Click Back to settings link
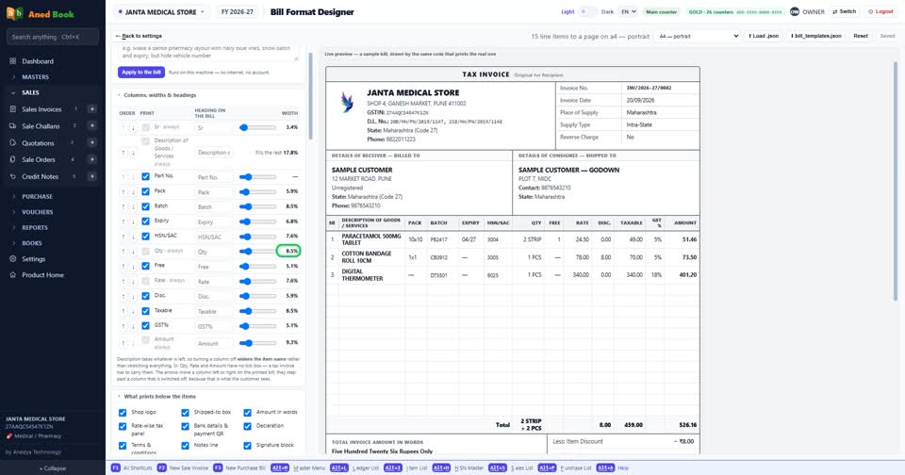 [x=139, y=36]
